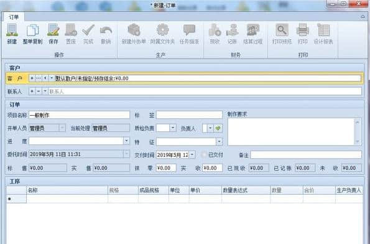Expand the 开单人员 dropdown

coord(62,128)
